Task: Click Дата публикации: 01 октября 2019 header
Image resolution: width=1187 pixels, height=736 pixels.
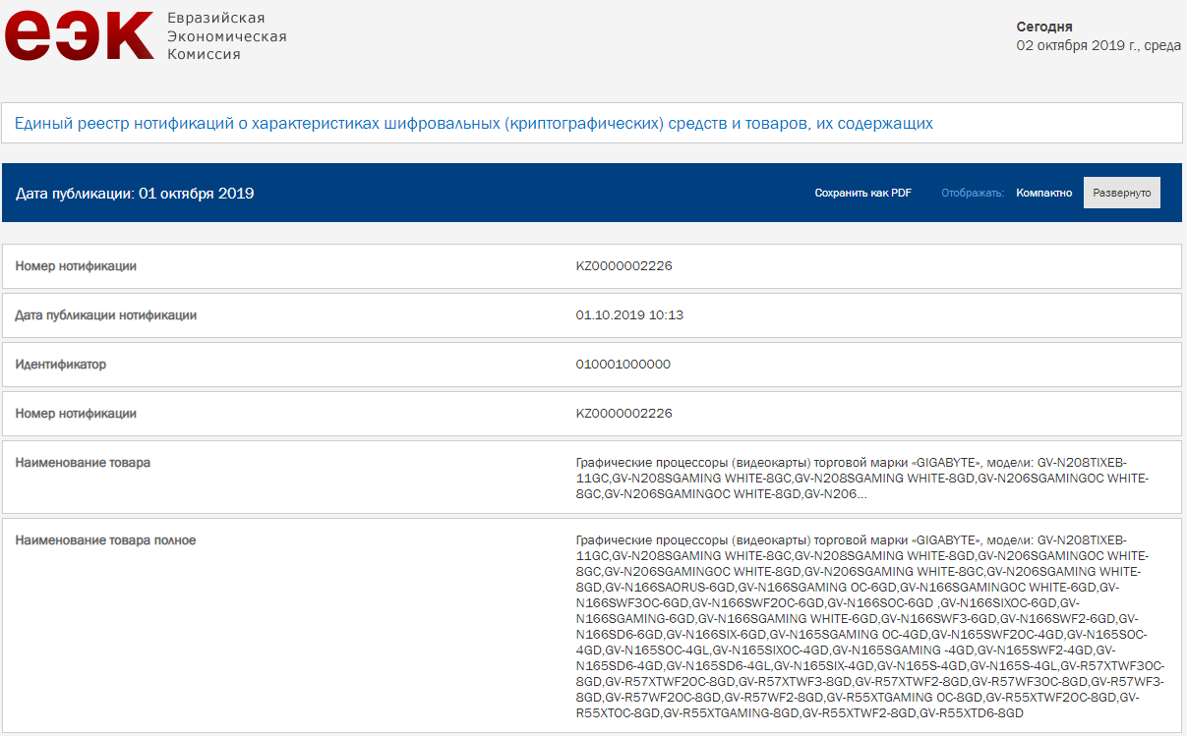Action: pos(135,194)
